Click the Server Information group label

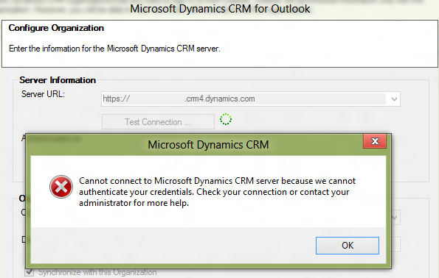pos(58,80)
